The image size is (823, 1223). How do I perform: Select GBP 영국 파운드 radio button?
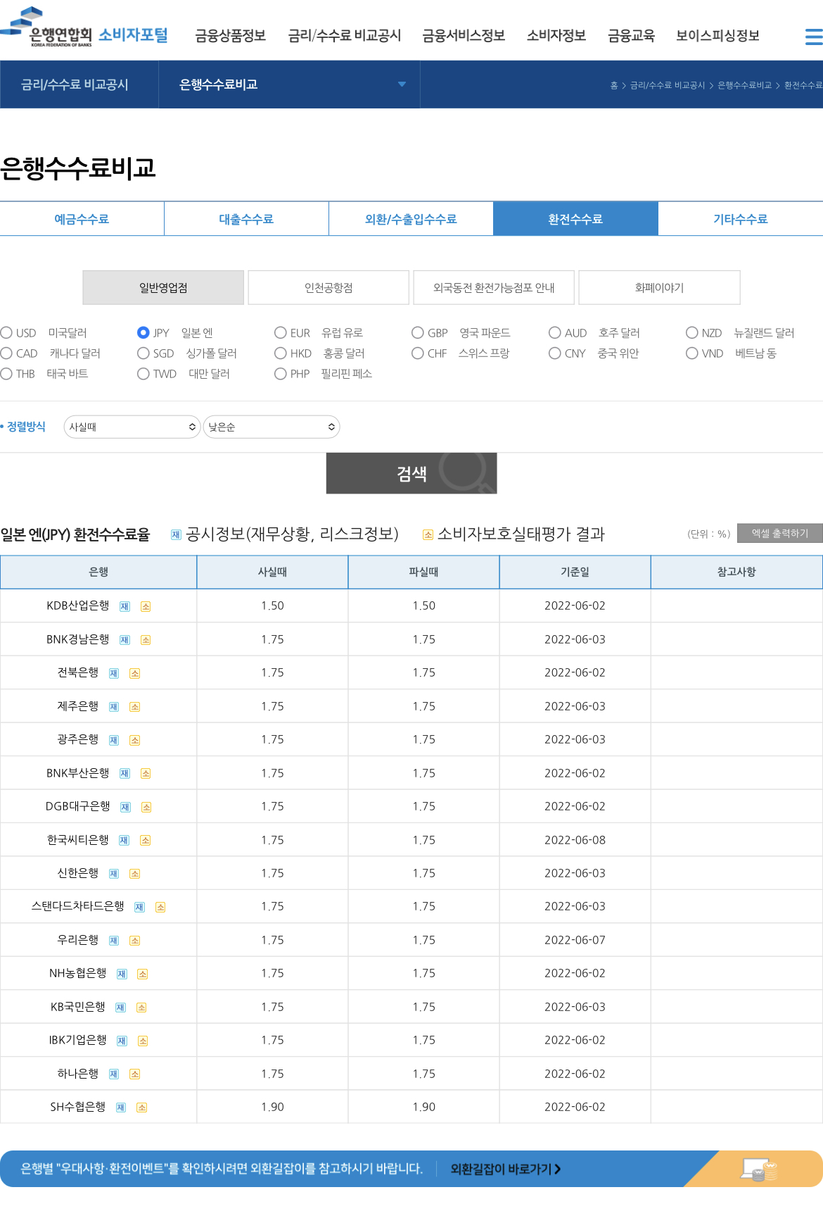pos(418,333)
